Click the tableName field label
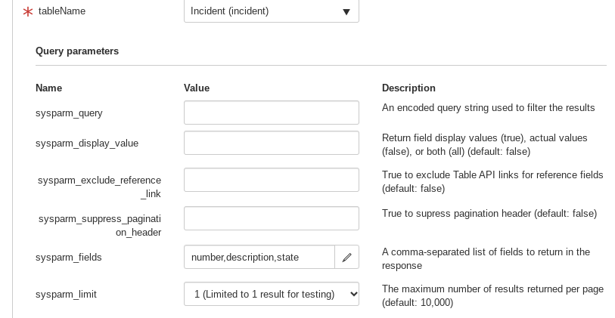This screenshot has height=318, width=615. point(62,11)
